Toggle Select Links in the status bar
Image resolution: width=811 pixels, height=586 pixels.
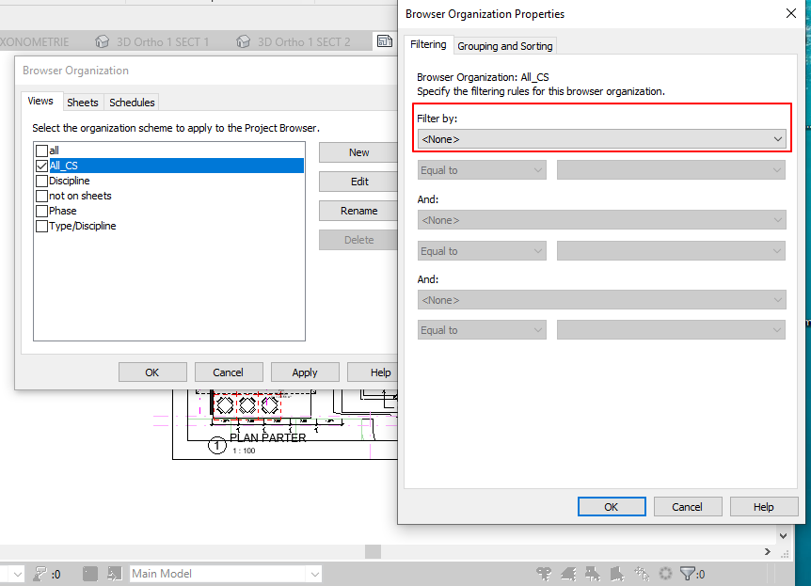click(544, 574)
